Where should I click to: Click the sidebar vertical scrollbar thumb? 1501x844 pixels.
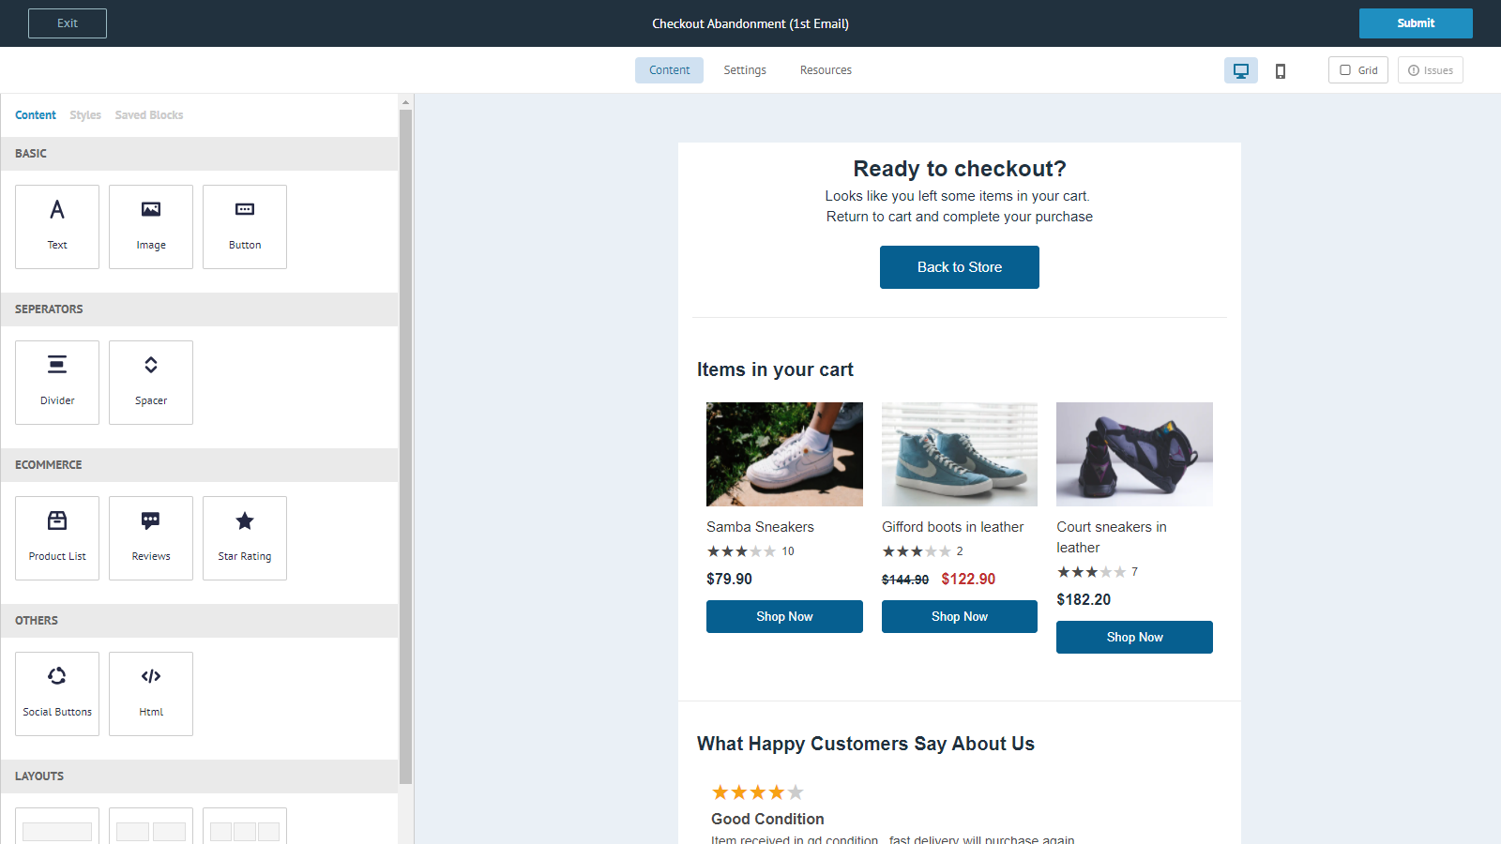[405, 446]
